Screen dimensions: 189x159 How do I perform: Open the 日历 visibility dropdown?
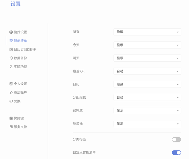pyautogui.click(x=147, y=84)
